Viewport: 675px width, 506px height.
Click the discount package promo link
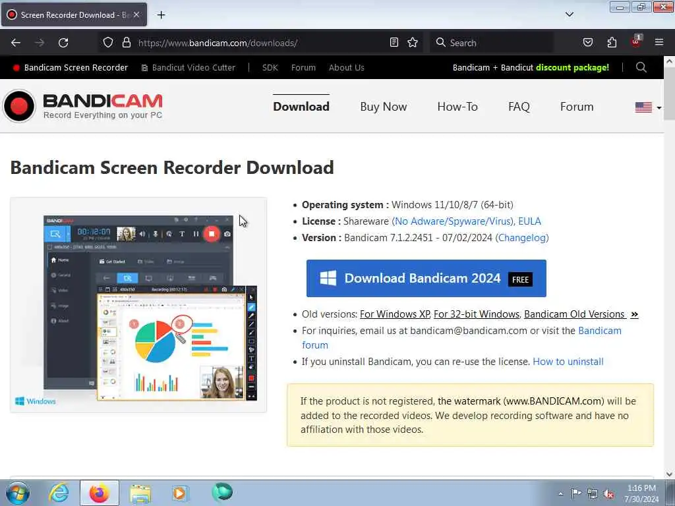tap(572, 68)
